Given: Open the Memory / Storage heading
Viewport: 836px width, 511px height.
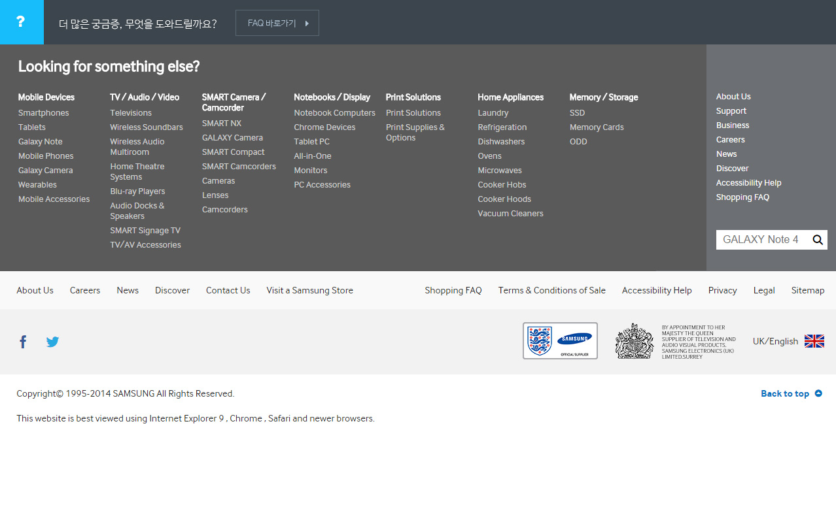Looking at the screenshot, I should [604, 97].
